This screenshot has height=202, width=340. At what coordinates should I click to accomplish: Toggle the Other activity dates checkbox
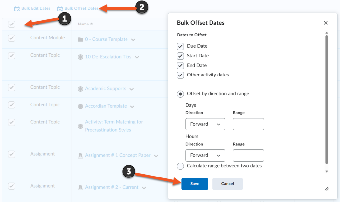pyautogui.click(x=180, y=75)
